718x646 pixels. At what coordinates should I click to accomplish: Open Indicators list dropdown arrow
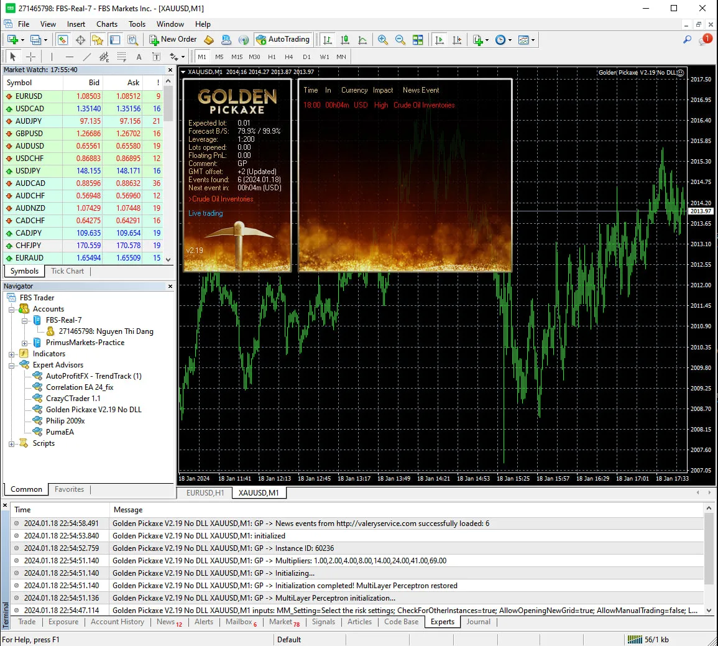487,40
